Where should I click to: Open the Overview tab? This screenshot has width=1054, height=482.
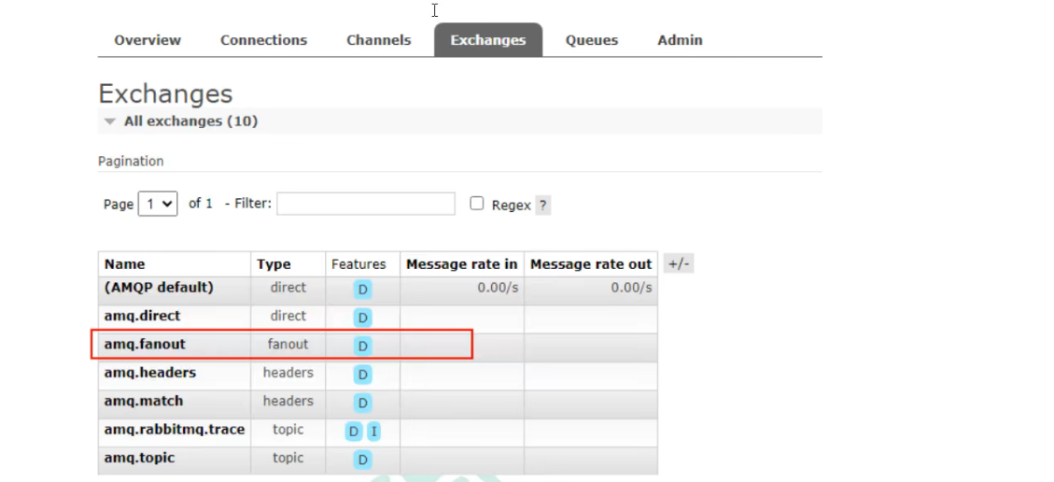148,40
